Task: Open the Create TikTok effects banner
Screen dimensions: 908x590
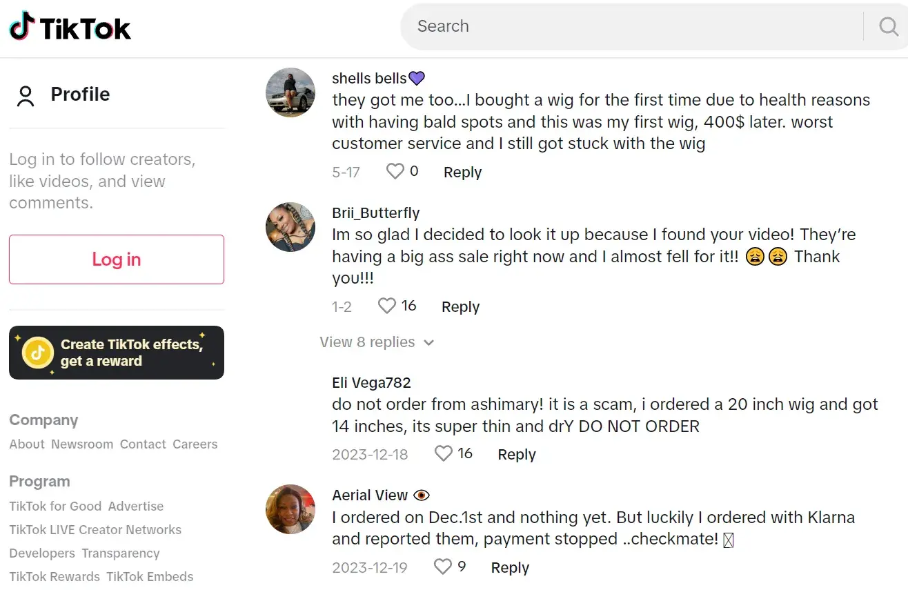Action: [117, 353]
